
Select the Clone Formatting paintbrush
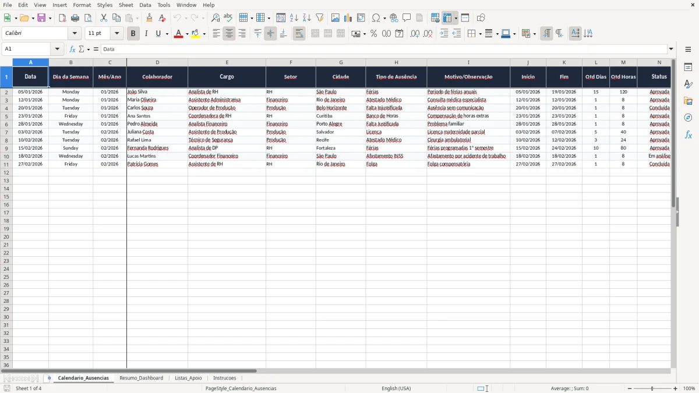150,18
